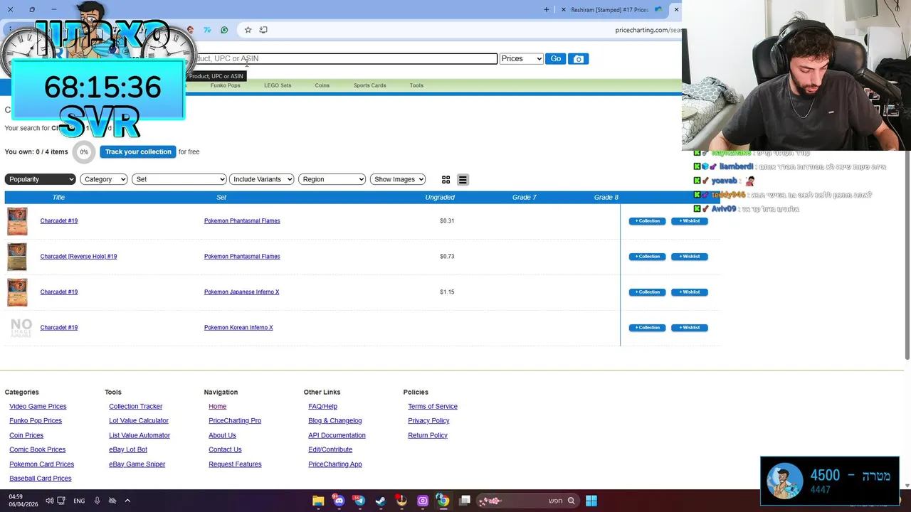911x512 pixels.
Task: Open eBay Game Sniper footer link
Action: pos(137,464)
